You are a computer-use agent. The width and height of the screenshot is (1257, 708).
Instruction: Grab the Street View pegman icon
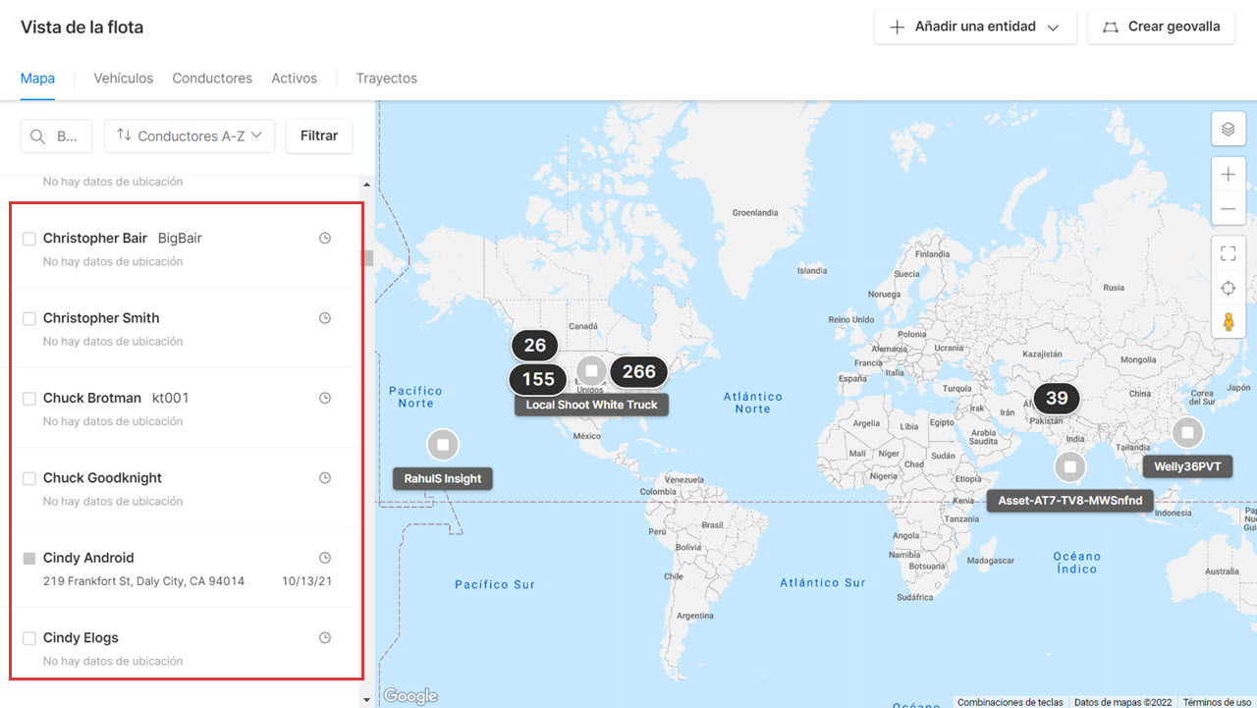[1229, 320]
